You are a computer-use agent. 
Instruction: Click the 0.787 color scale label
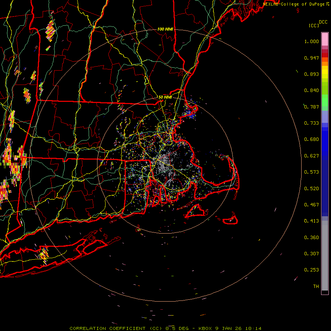[x=312, y=107]
